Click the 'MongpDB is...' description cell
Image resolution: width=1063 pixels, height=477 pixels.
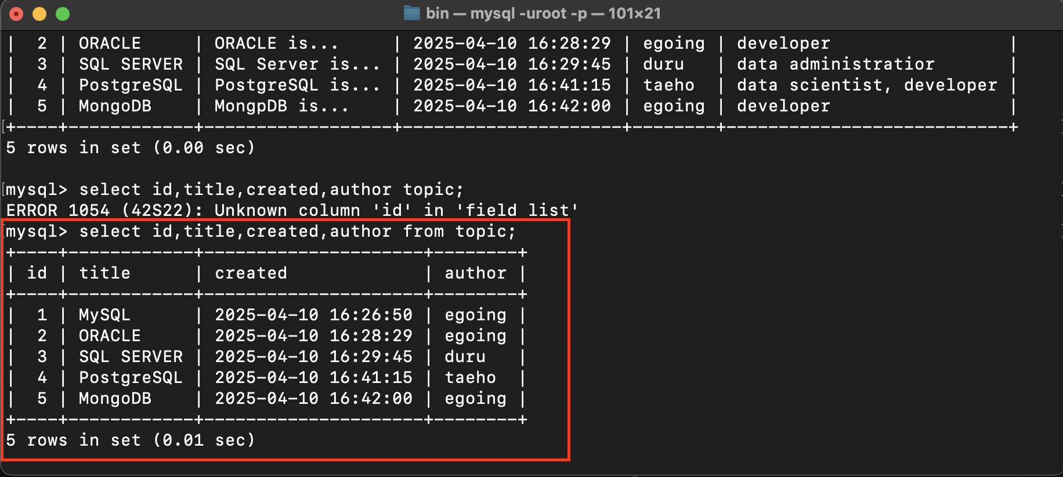(x=281, y=106)
